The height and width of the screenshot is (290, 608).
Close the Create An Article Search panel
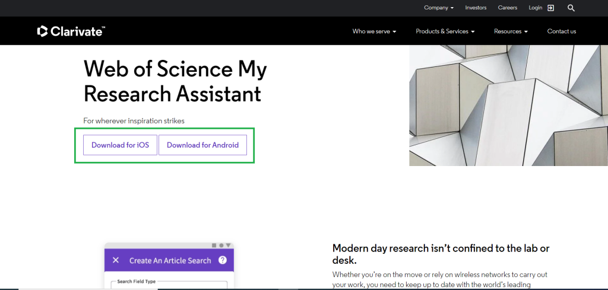(116, 260)
